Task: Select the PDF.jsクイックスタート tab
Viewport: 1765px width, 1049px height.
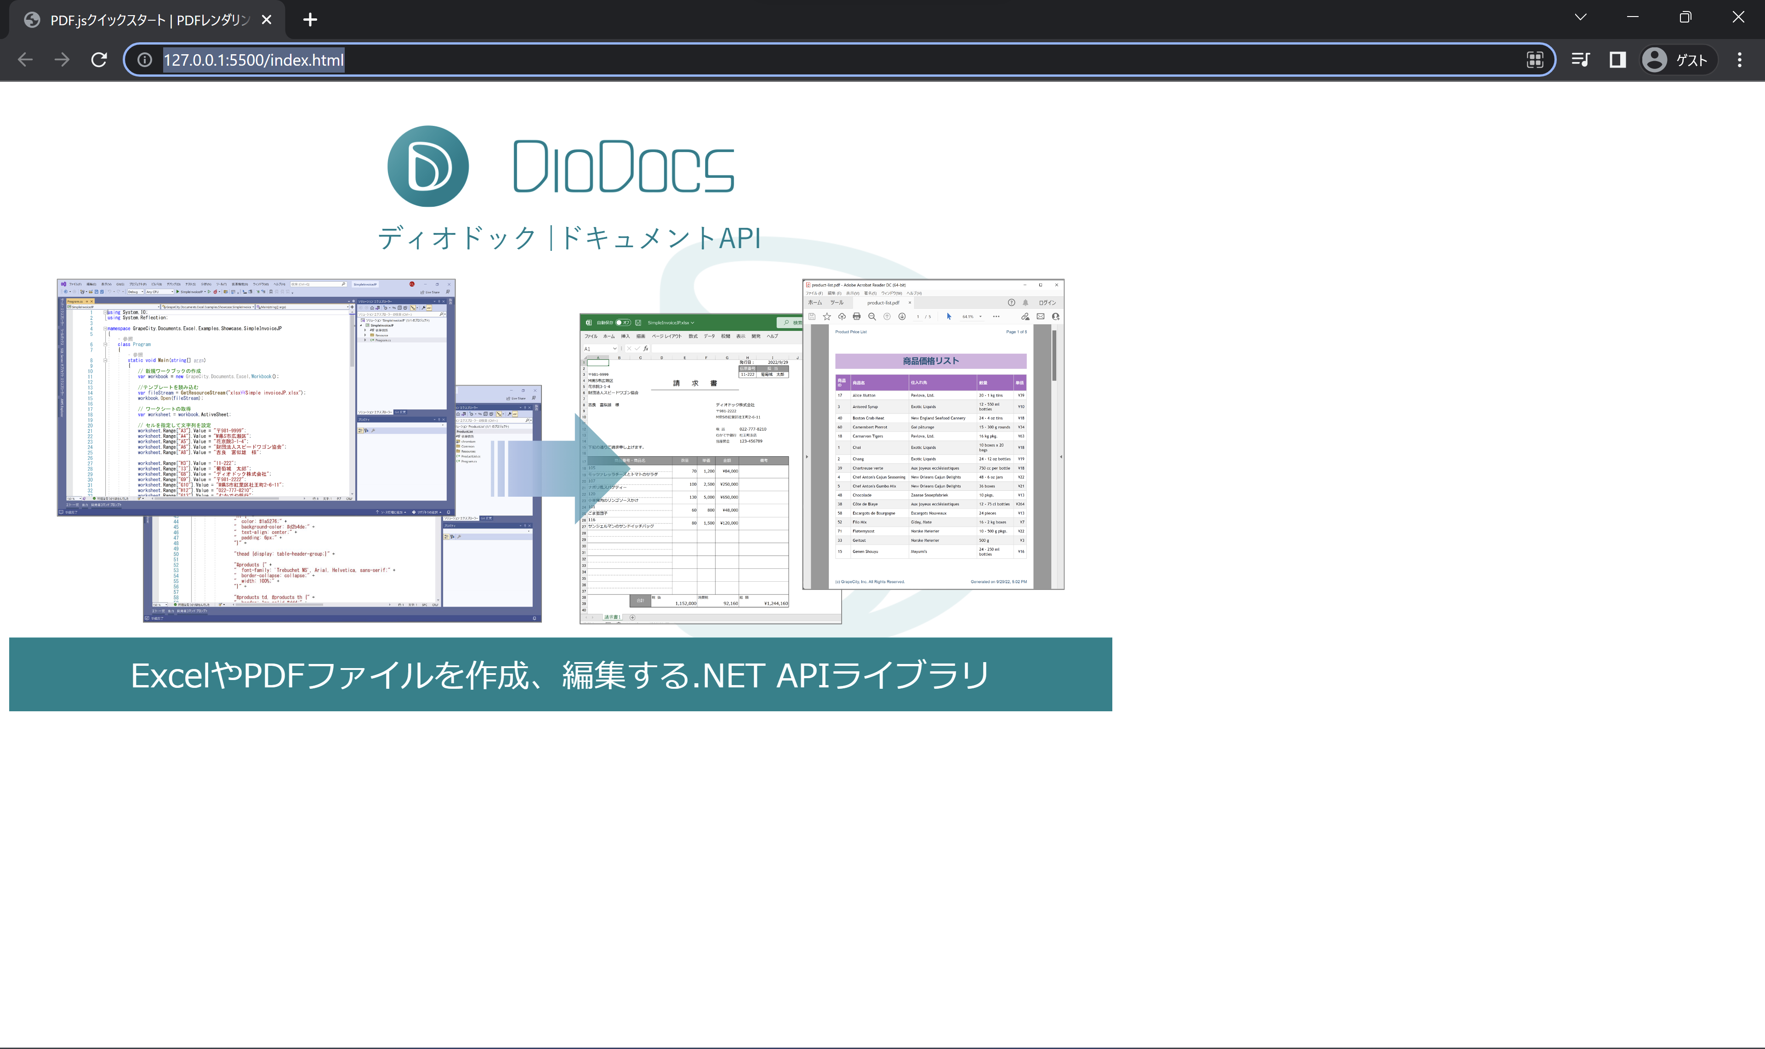Action: 147,20
